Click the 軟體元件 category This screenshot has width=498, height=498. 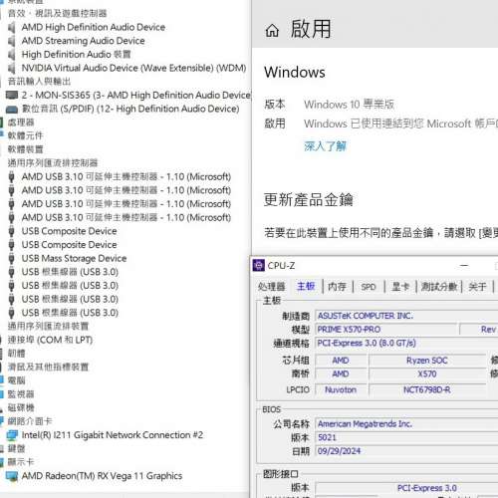pos(25,136)
